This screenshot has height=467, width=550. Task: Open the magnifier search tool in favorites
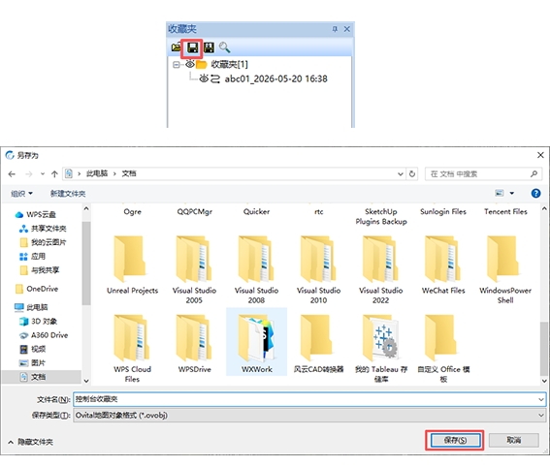pyautogui.click(x=224, y=47)
